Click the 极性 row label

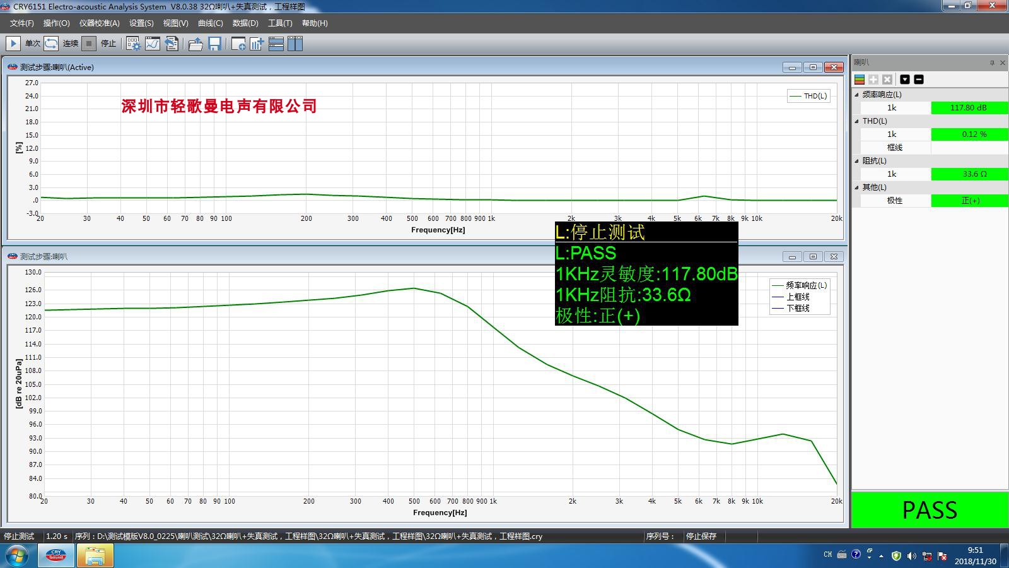click(x=894, y=201)
